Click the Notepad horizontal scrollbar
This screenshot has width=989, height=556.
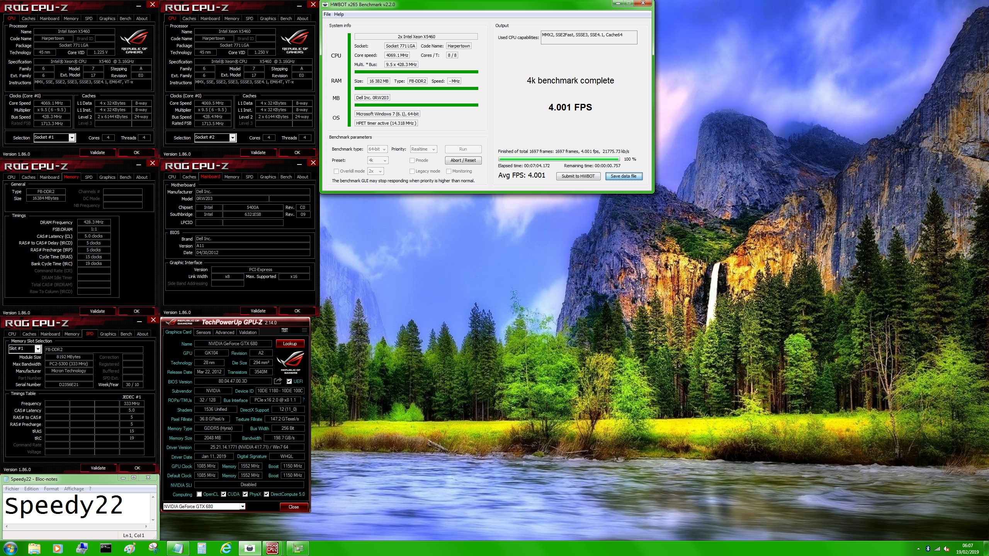click(x=76, y=526)
